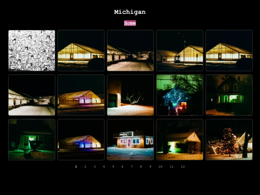Screen dimensions: 260x195
Task: Click the pink Home link
Action: [130, 23]
